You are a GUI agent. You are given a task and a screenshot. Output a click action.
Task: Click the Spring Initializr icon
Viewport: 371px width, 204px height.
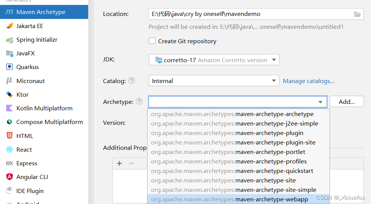pyautogui.click(x=10, y=40)
